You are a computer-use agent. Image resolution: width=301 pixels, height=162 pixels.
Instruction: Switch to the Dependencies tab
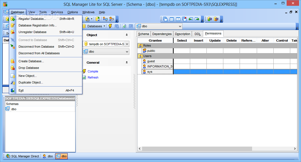coord(162,34)
